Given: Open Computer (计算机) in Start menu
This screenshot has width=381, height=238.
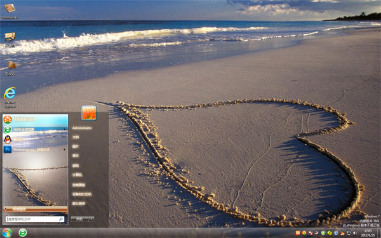Looking at the screenshot, I should [x=77, y=175].
